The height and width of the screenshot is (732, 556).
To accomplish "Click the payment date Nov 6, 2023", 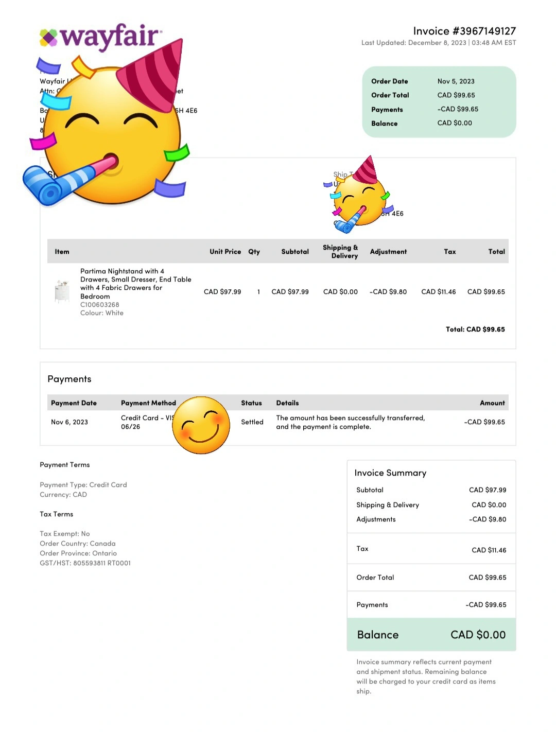I will click(x=69, y=422).
